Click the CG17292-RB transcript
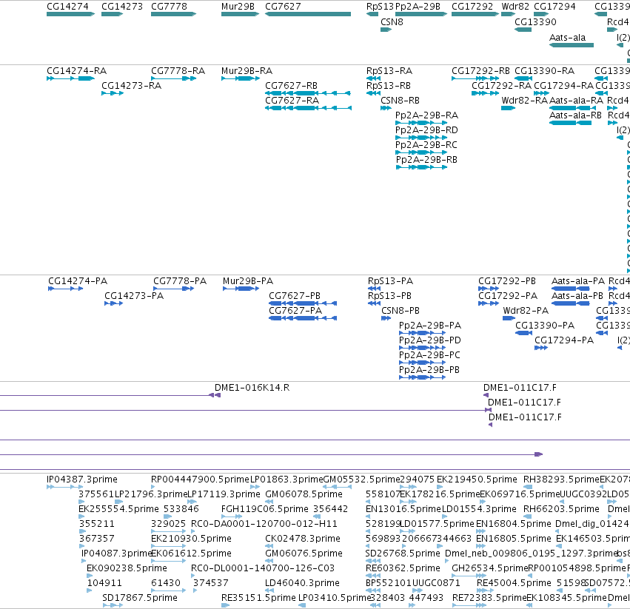Image resolution: width=630 pixels, height=609 pixels. (475, 78)
